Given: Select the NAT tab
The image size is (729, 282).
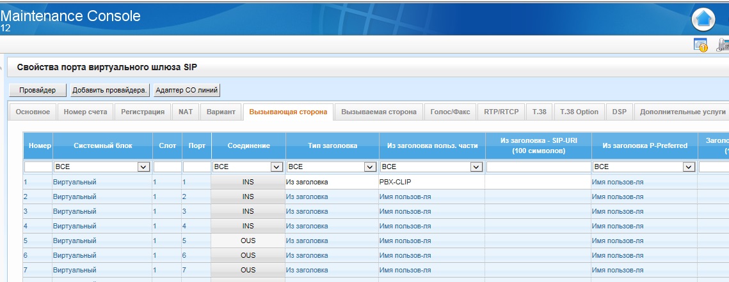Looking at the screenshot, I should click(x=186, y=112).
